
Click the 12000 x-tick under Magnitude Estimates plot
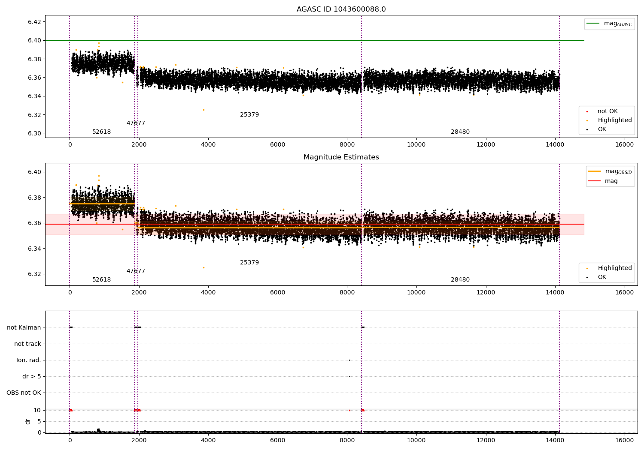(486, 292)
